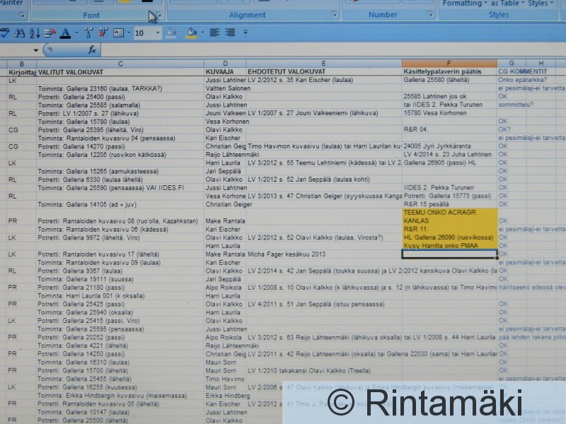566x424 pixels.
Task: Sort ascending with the A-Z icon
Action: tap(34, 33)
